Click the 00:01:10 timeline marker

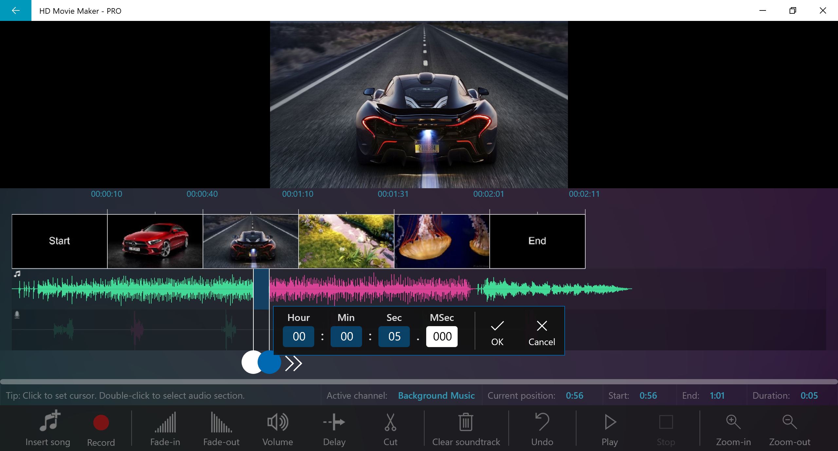tap(298, 194)
